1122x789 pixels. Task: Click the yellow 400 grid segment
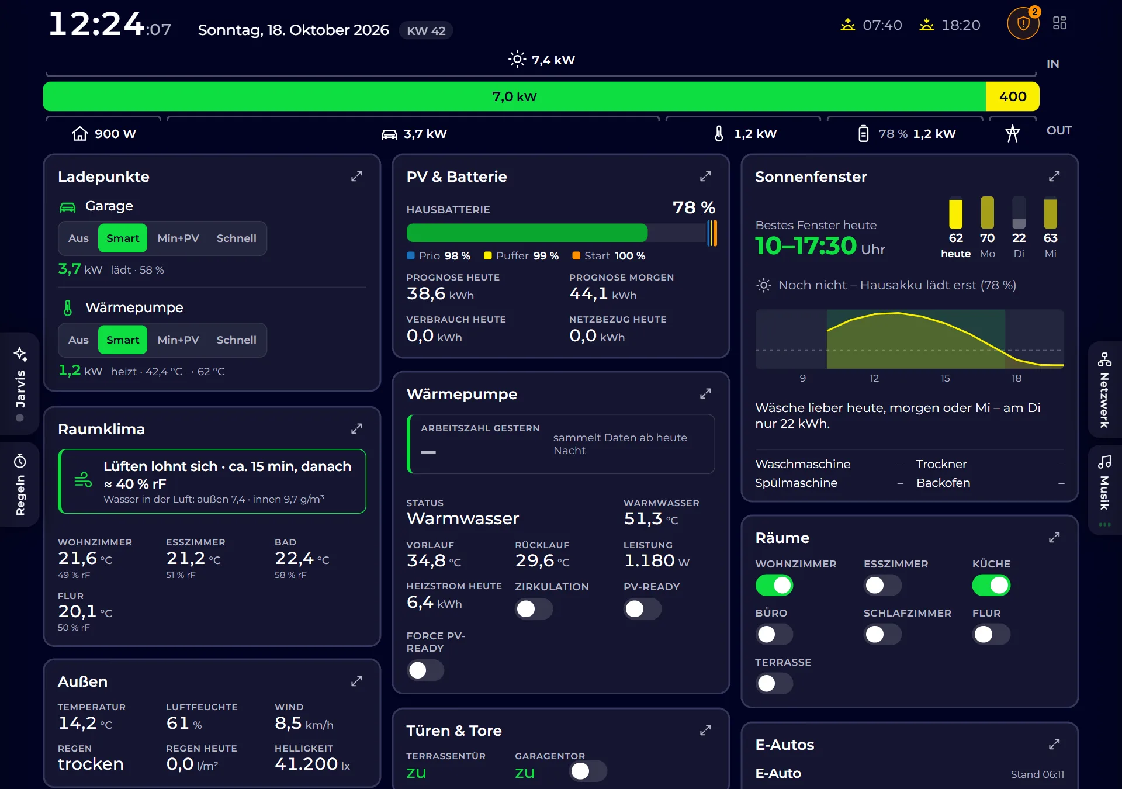pos(1013,96)
